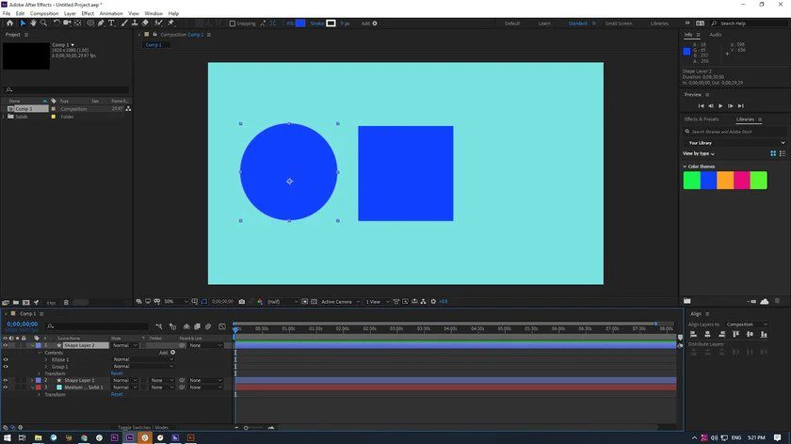Select the Brush tool

[124, 24]
